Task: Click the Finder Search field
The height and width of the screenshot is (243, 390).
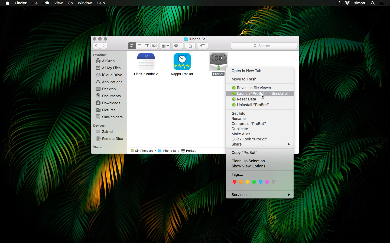Action: tap(264, 46)
